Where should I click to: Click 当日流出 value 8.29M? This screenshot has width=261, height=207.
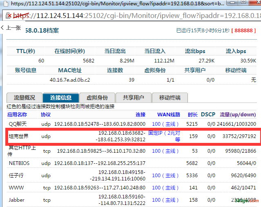pos(127,61)
